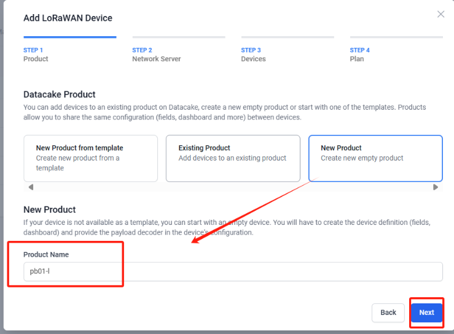454x334 pixels.
Task: Click the left scroll arrow below cards
Action: [31, 188]
